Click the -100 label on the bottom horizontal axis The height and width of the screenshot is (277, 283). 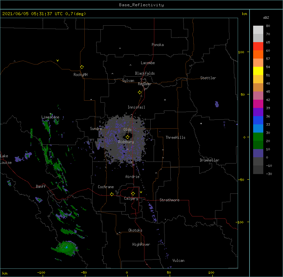pos(41,272)
